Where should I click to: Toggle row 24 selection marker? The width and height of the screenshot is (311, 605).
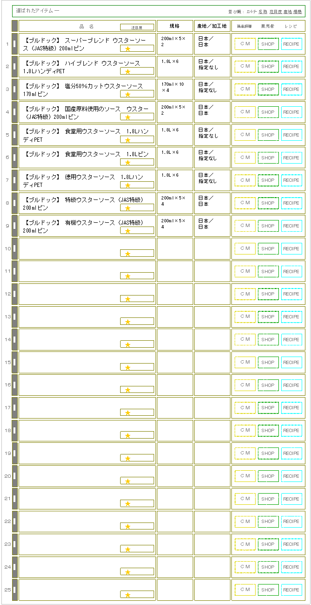pyautogui.click(x=14, y=567)
